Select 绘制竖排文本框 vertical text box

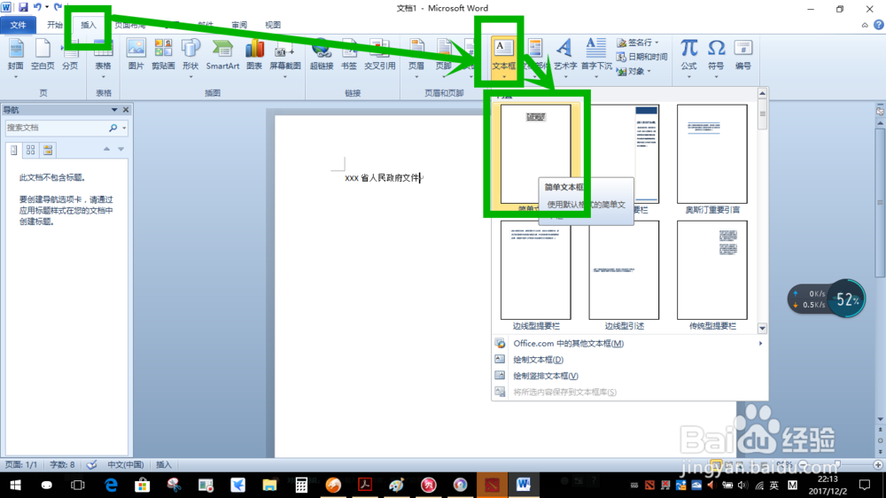pos(629,376)
